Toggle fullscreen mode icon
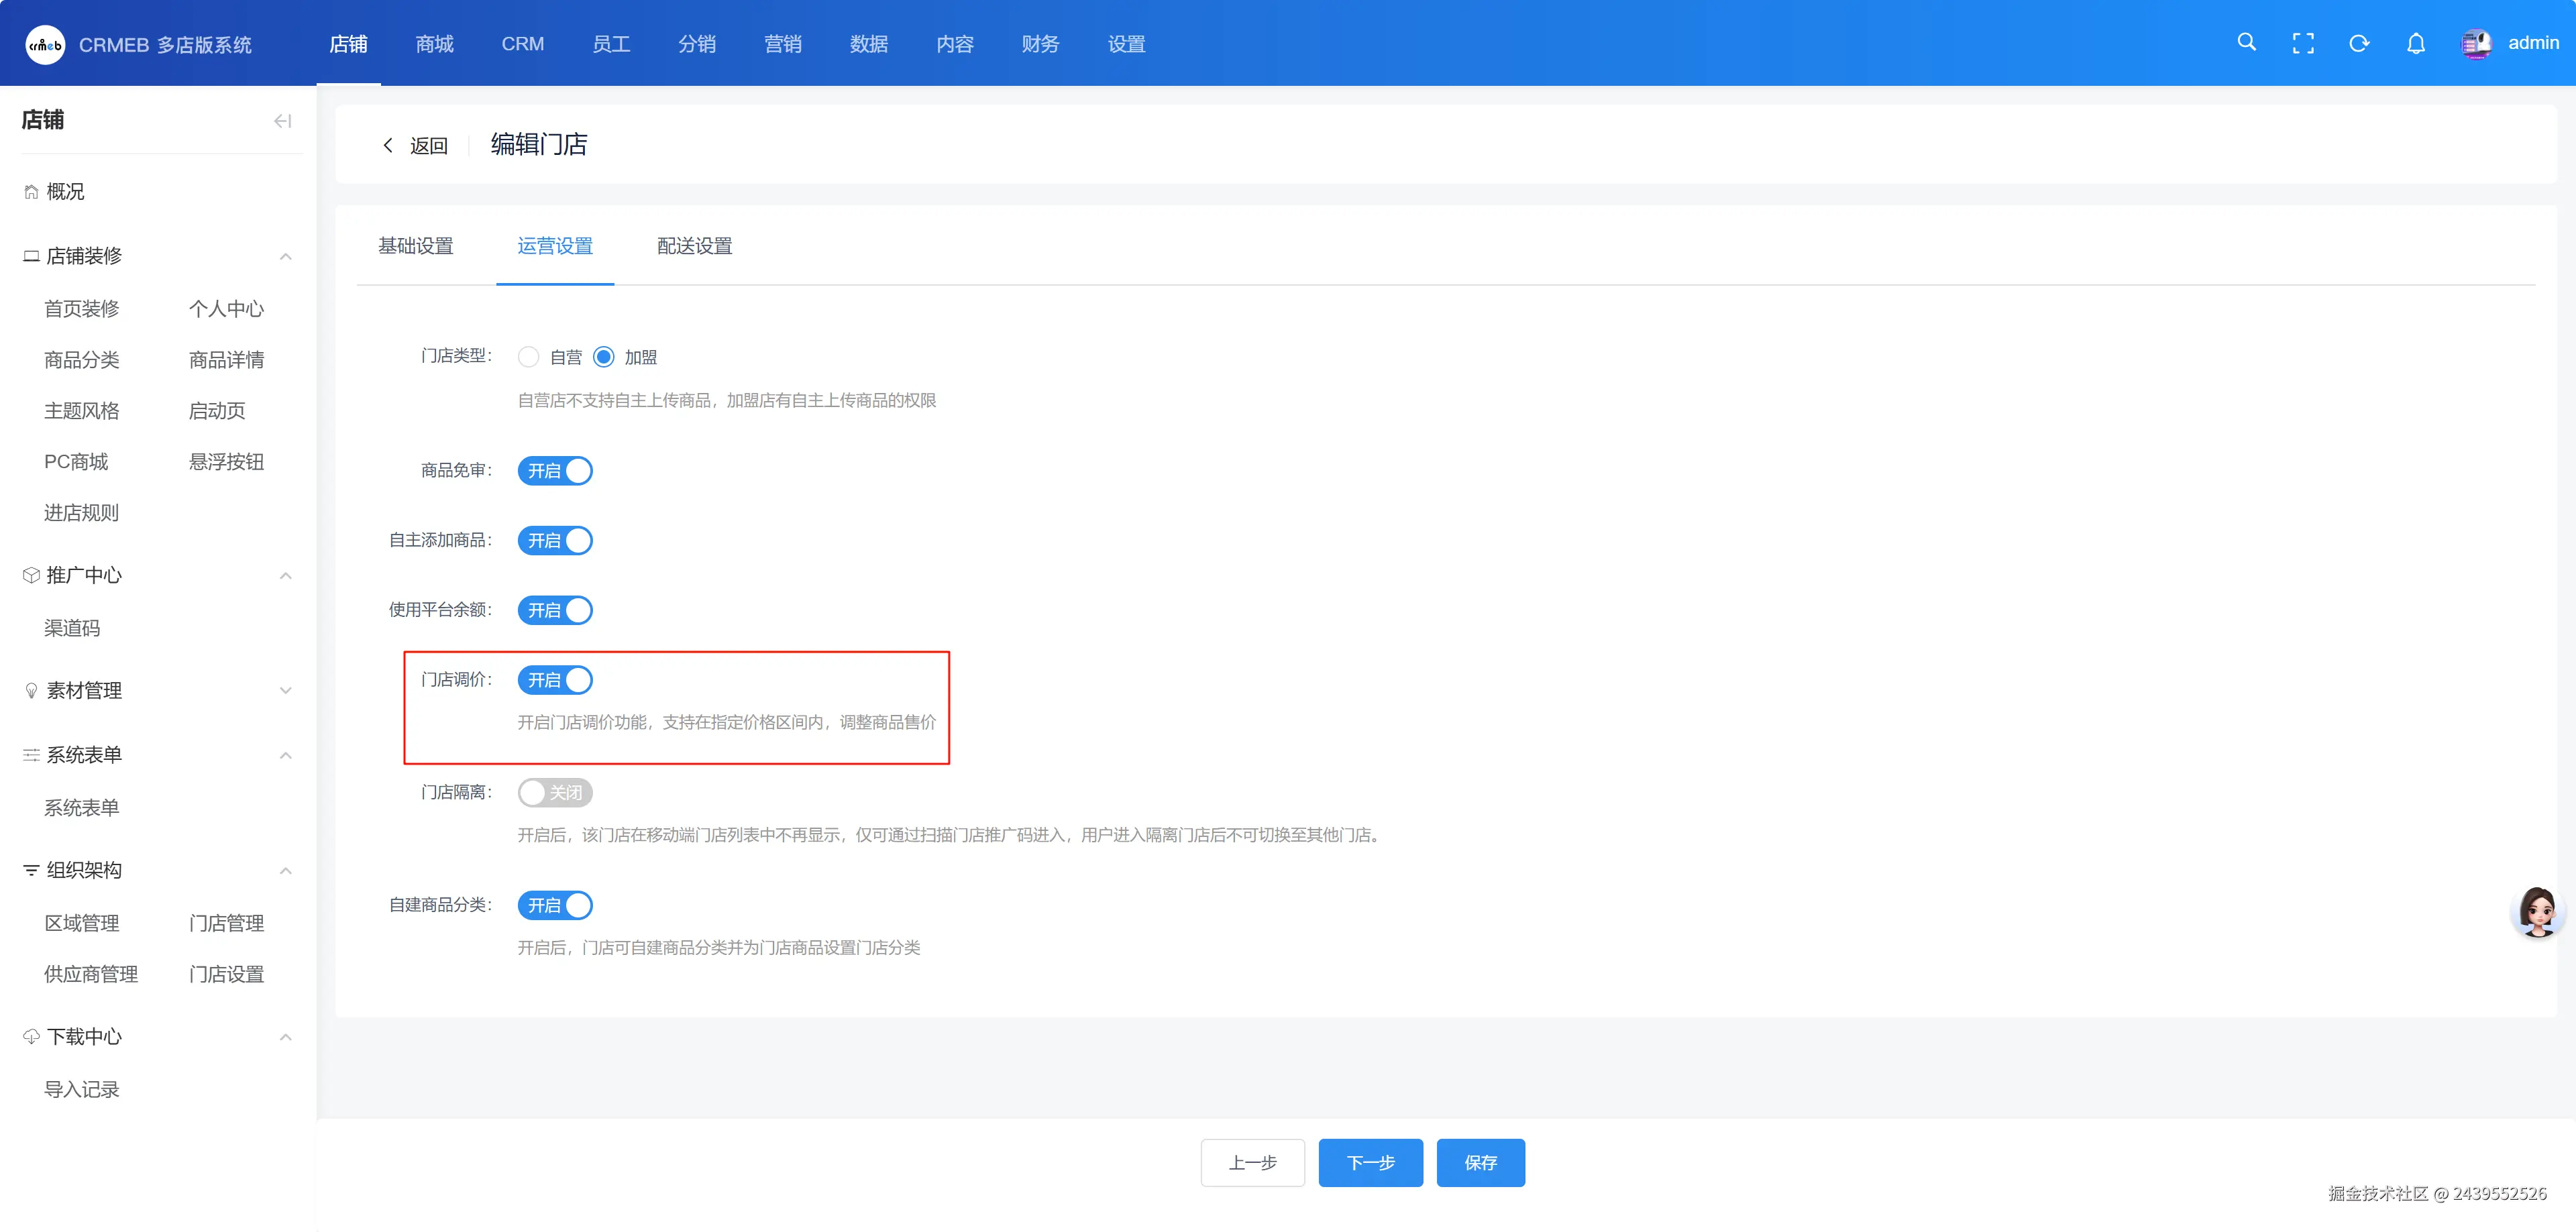The height and width of the screenshot is (1232, 2576). (x=2303, y=43)
